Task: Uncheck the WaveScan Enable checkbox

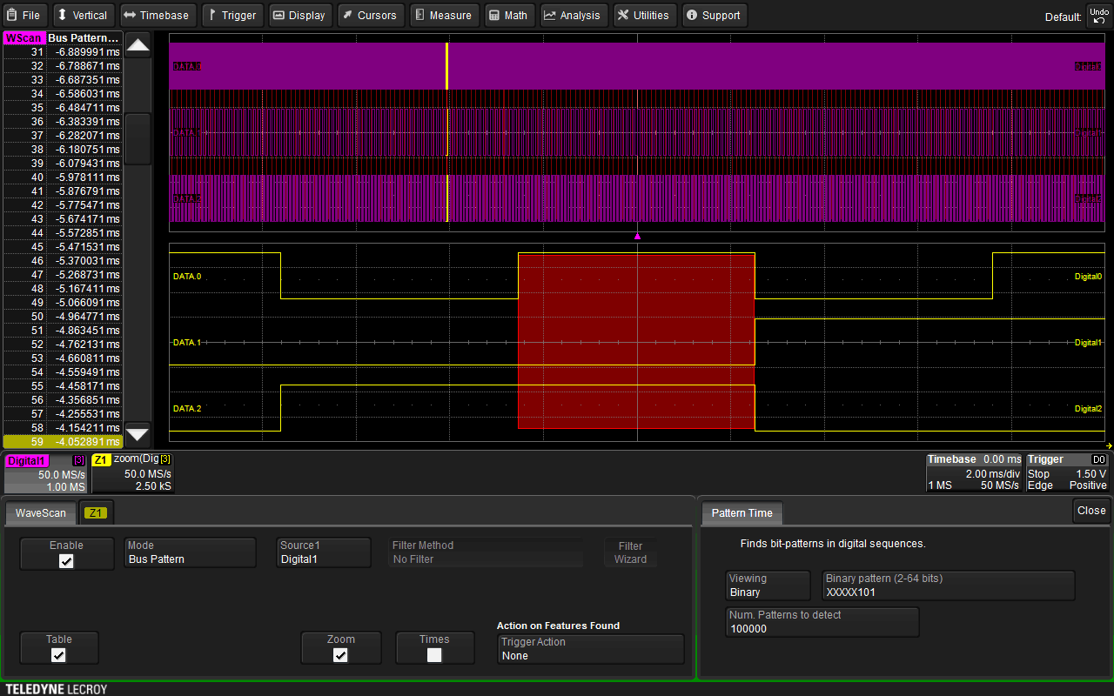Action: point(66,561)
